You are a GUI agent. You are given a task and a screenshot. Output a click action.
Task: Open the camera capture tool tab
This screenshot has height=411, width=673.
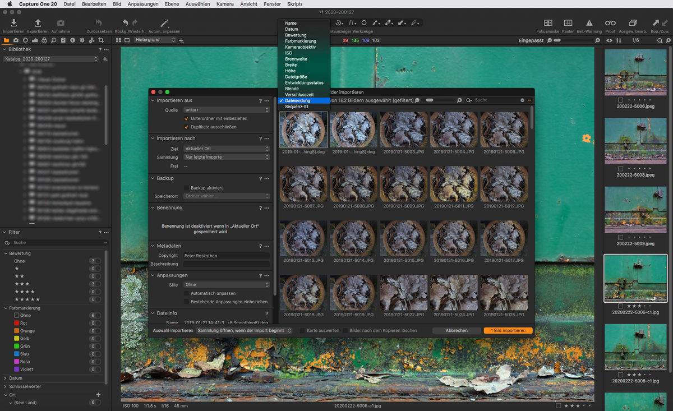tap(16, 40)
